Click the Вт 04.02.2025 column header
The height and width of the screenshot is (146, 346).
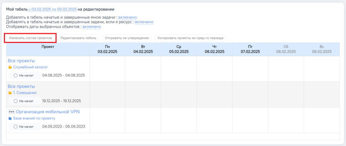(x=143, y=49)
